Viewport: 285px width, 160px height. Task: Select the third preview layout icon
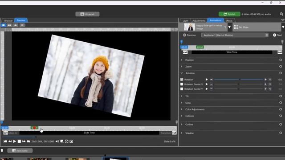[16, 25]
